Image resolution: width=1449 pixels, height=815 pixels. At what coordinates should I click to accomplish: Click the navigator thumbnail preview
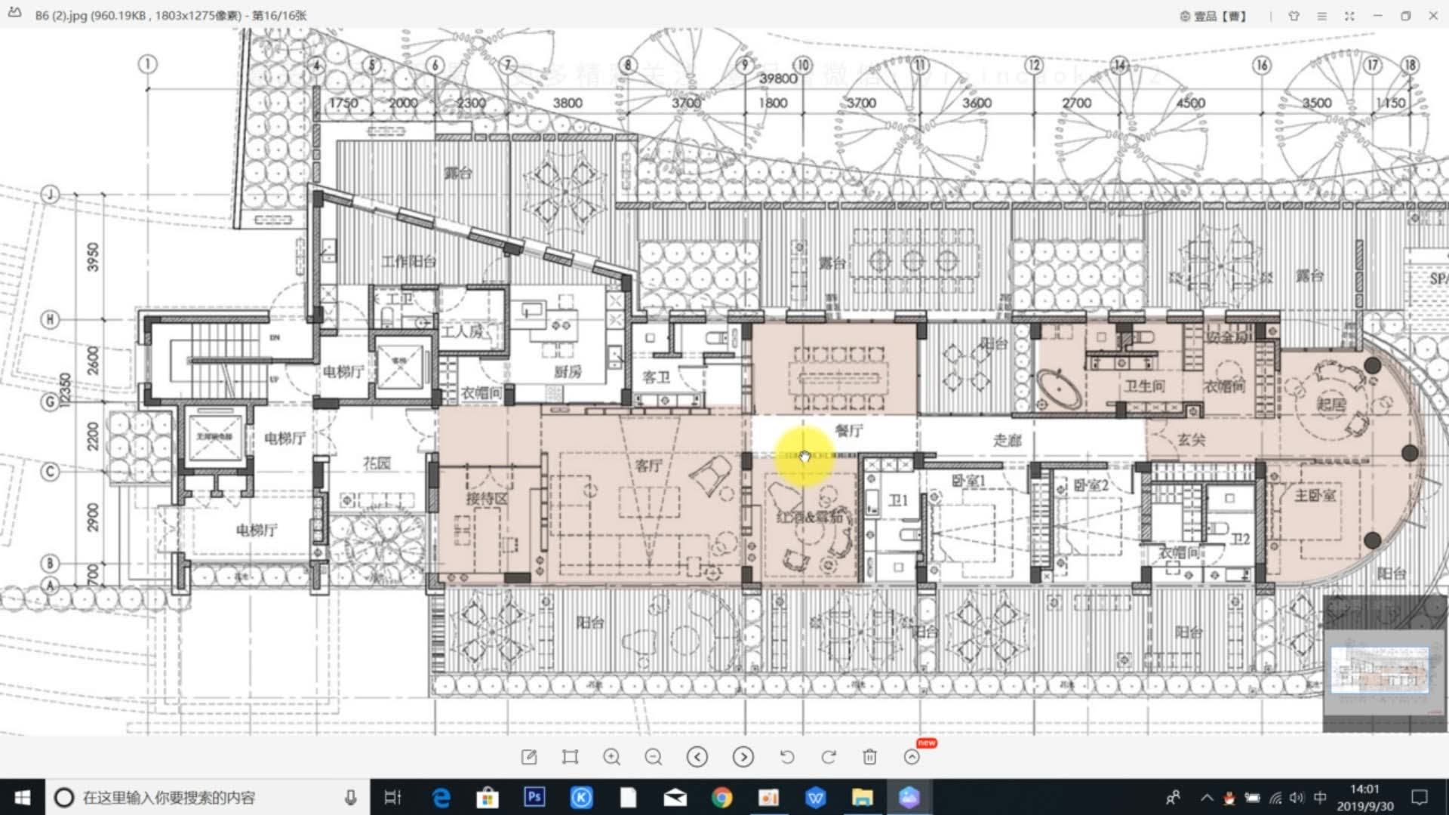(x=1379, y=669)
